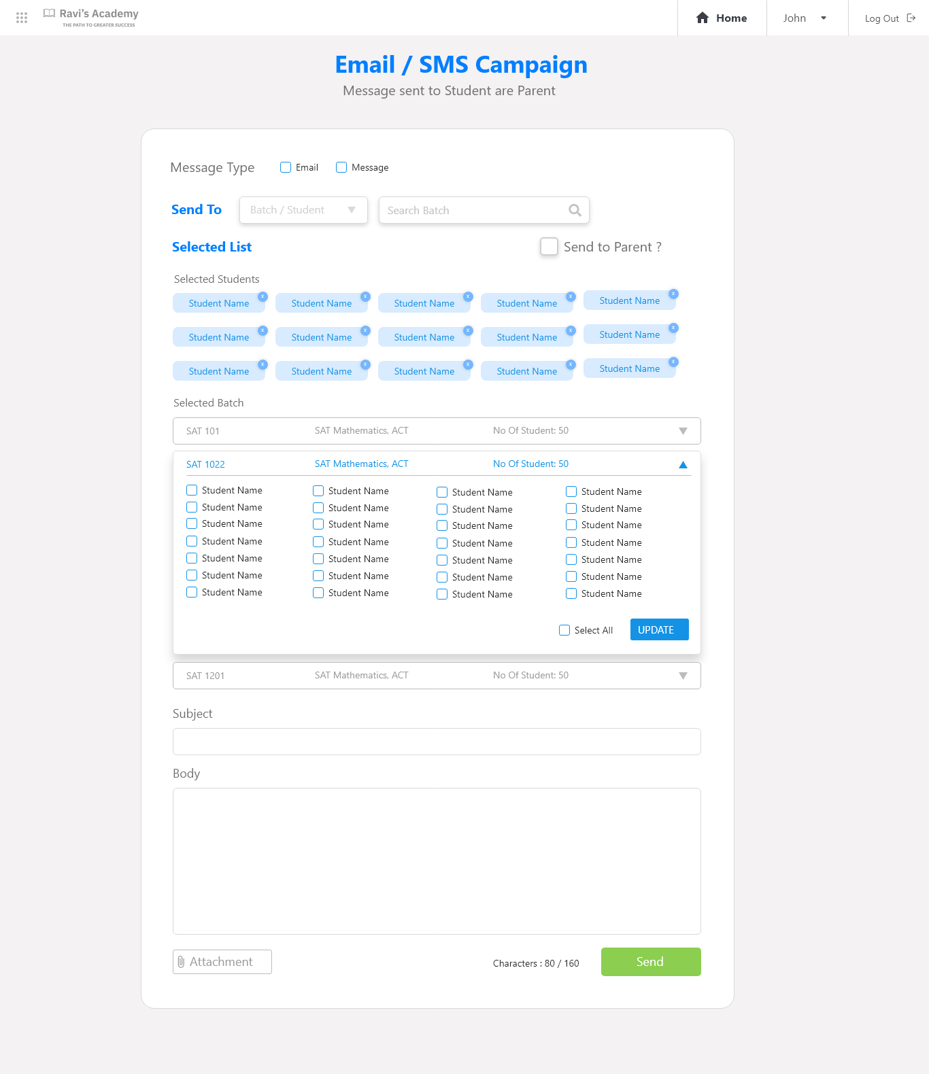Go to Home in top navigation
This screenshot has width=929, height=1074.
click(722, 18)
